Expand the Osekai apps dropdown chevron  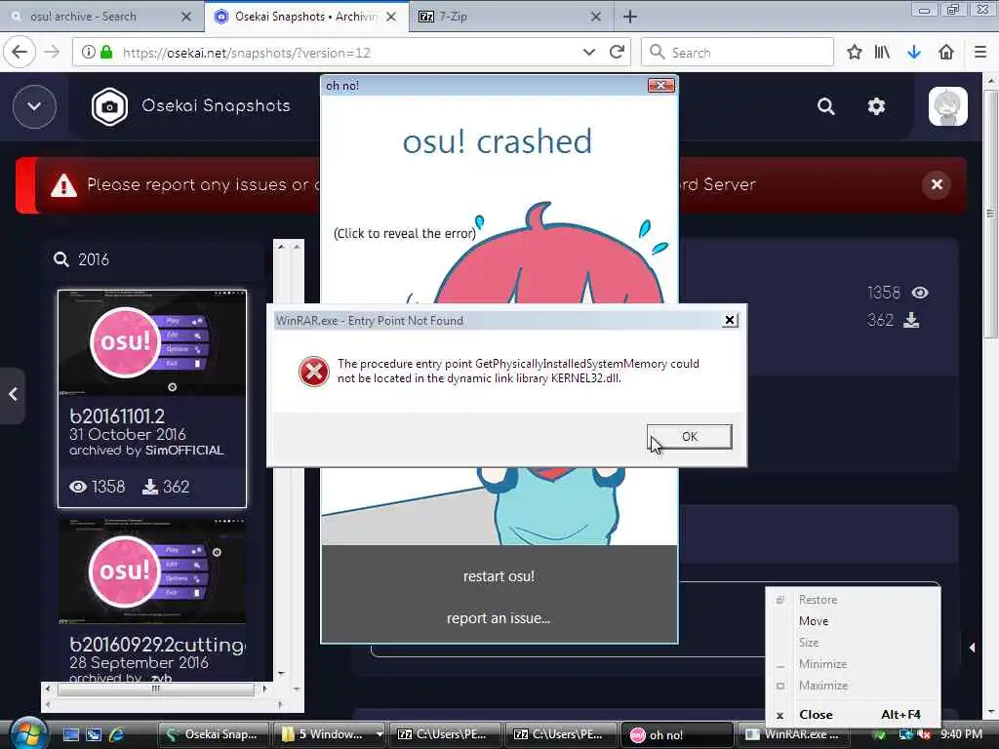[x=34, y=106]
